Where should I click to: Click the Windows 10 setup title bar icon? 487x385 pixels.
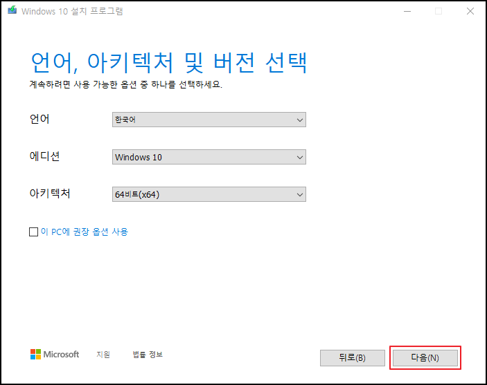(12, 10)
